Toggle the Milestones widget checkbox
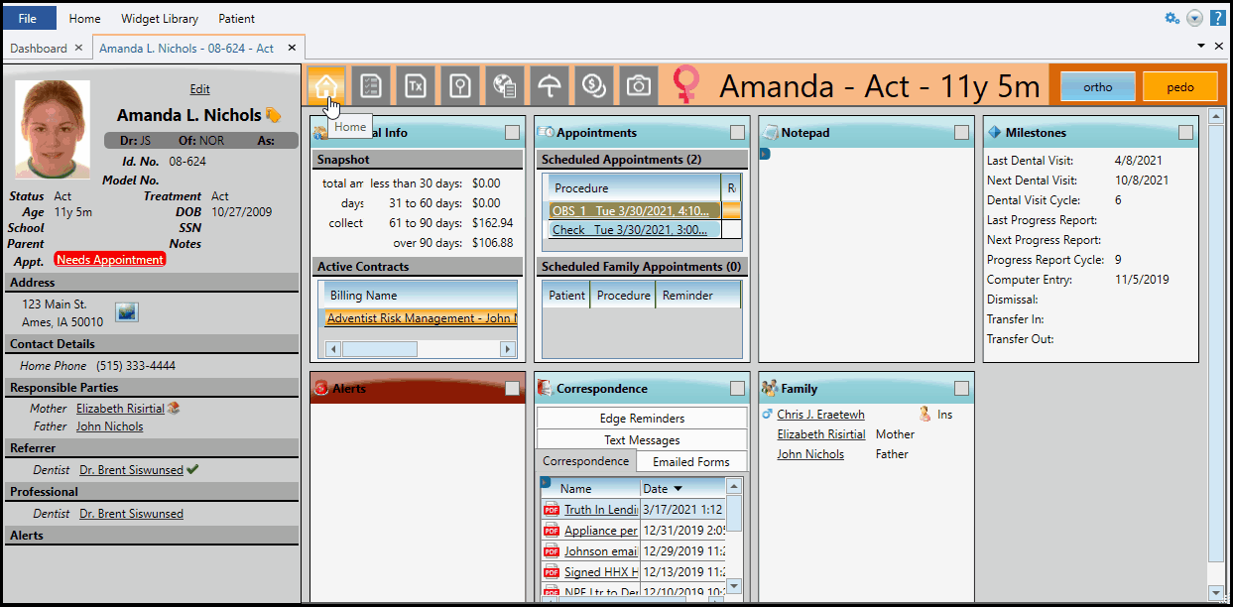 click(x=1185, y=133)
